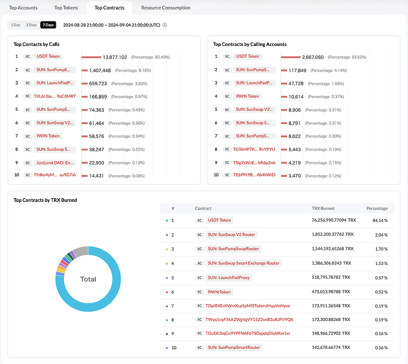Click the SC badge next to SUN: SunSwap V2 Router in table
Viewport: 408px width, 364px height.
(x=199, y=235)
